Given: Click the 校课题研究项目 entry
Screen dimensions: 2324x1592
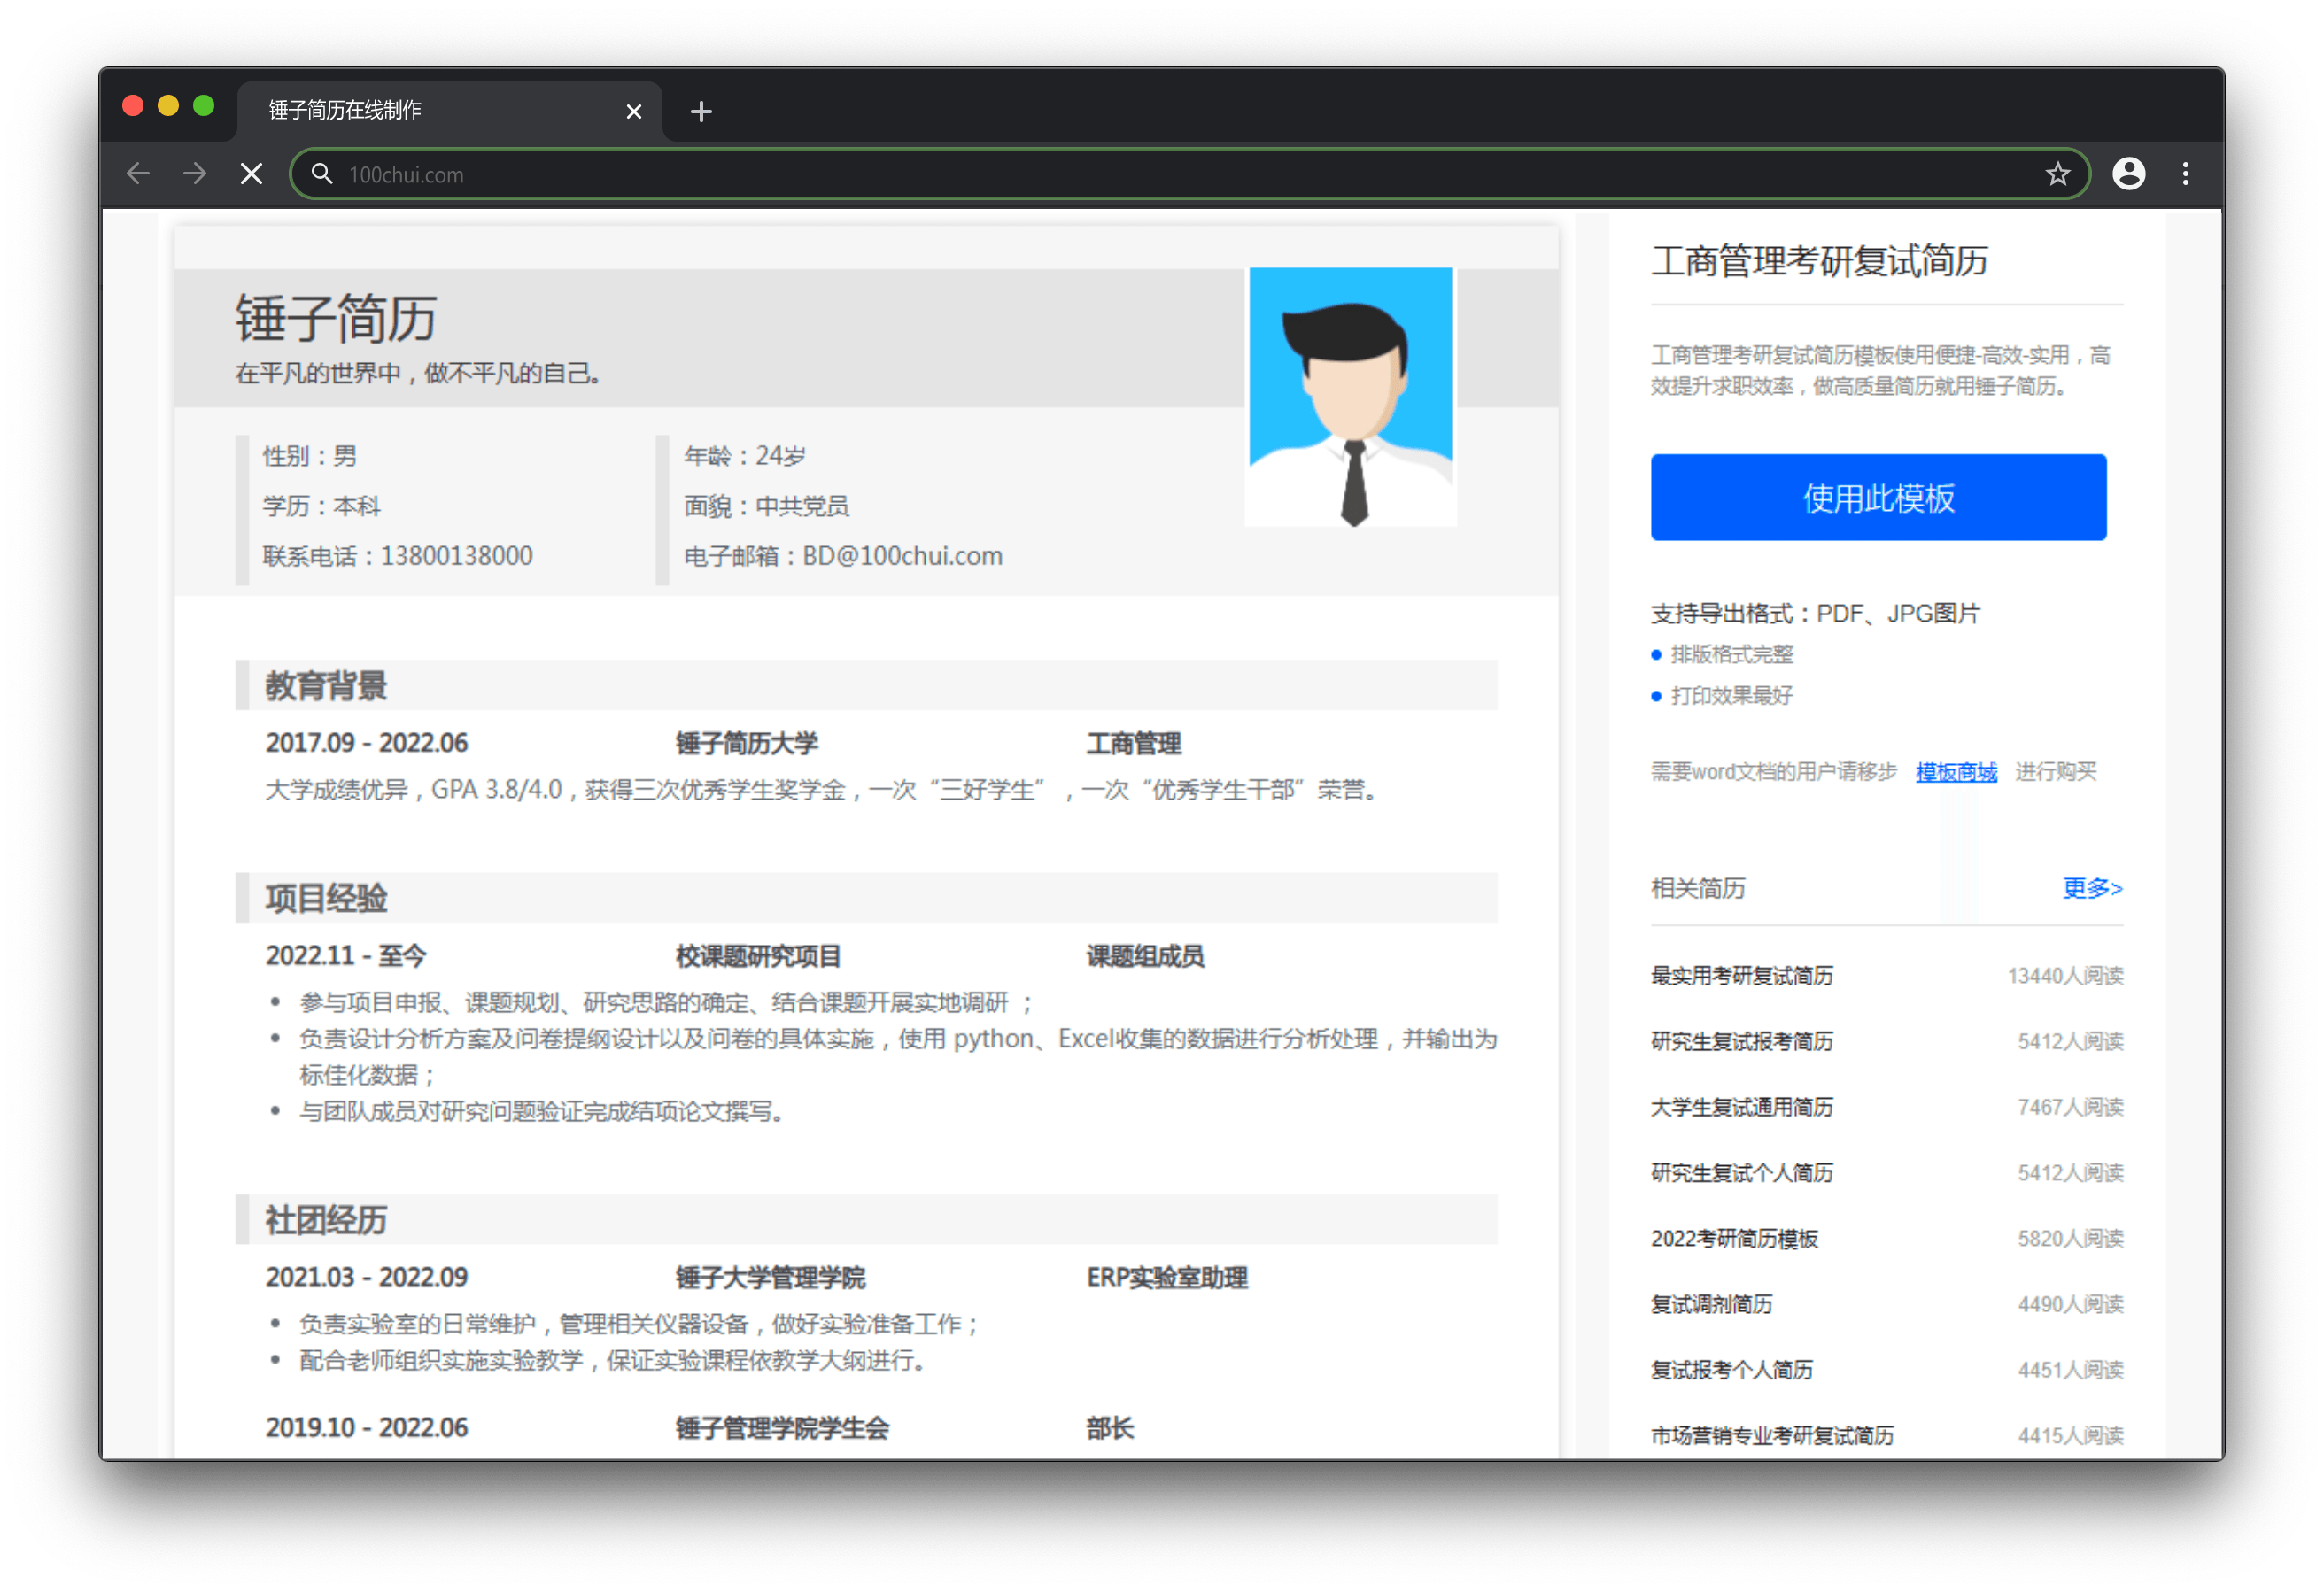Looking at the screenshot, I should [758, 956].
